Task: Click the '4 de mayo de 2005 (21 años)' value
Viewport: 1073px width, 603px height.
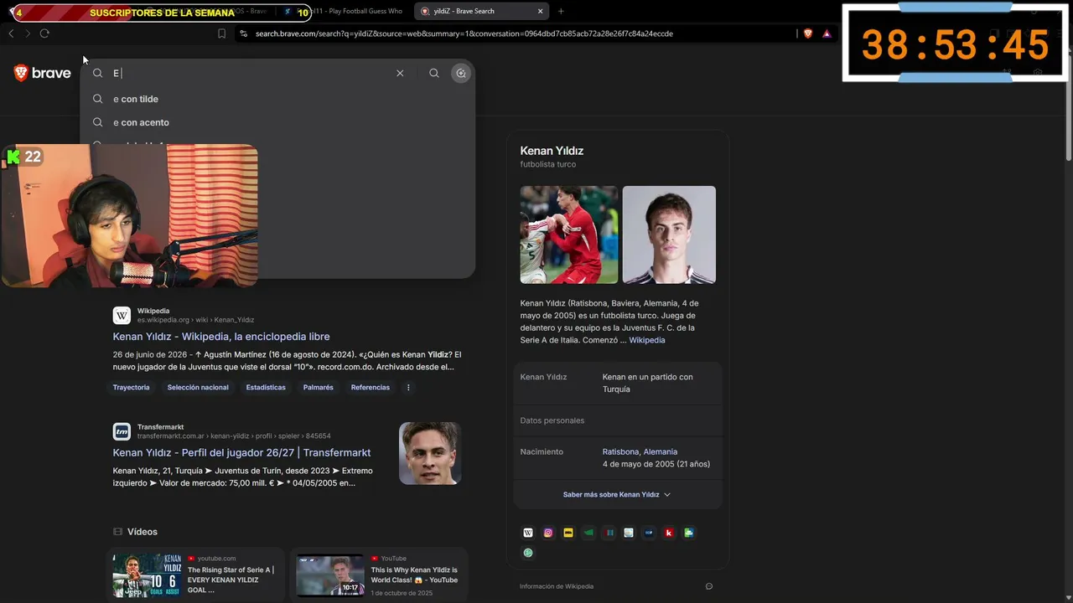Action: (x=656, y=464)
